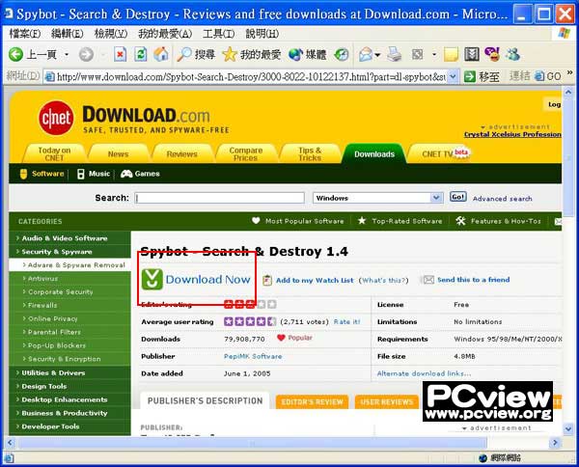Click the Games controller icon
This screenshot has height=467, width=579.
pos(126,174)
